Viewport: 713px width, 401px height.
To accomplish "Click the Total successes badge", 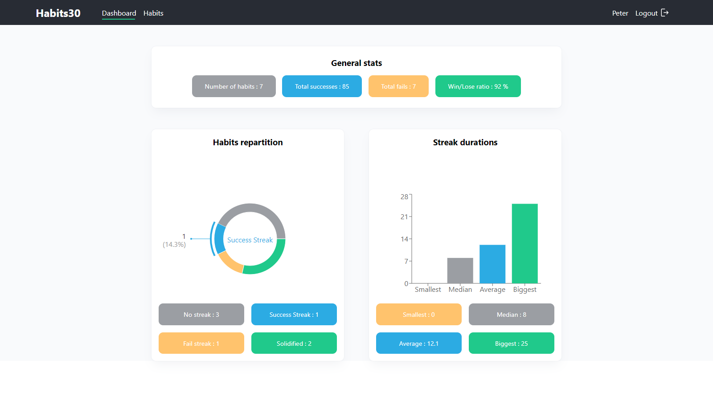I will coord(322,86).
